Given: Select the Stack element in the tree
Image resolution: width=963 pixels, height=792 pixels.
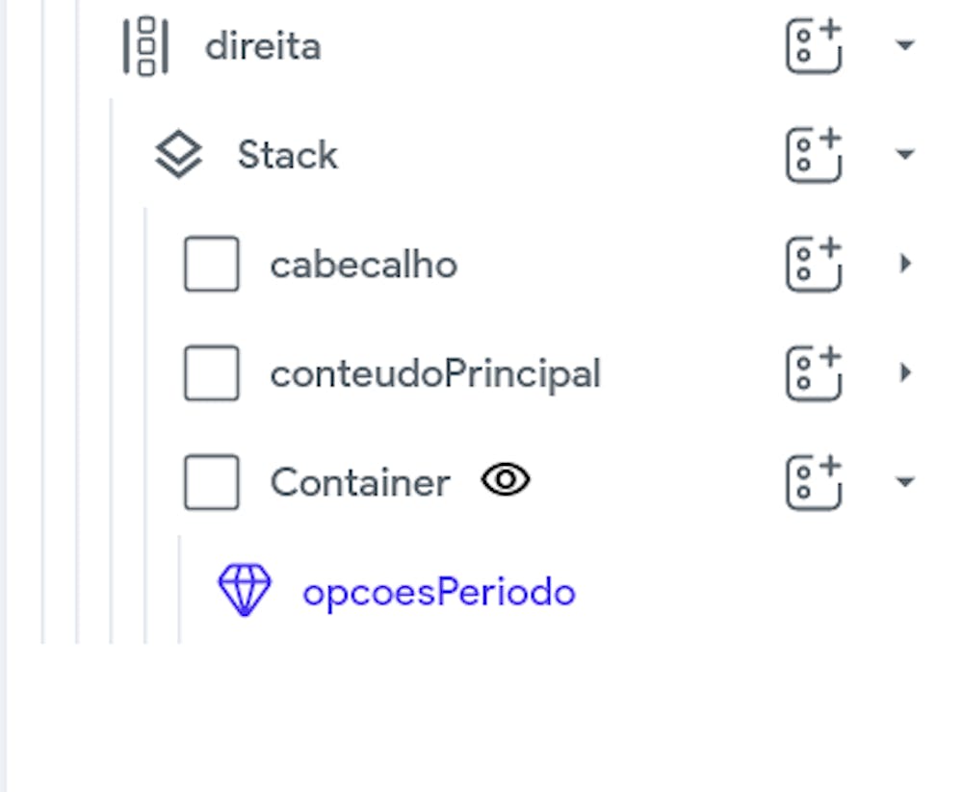Looking at the screenshot, I should pyautogui.click(x=288, y=154).
